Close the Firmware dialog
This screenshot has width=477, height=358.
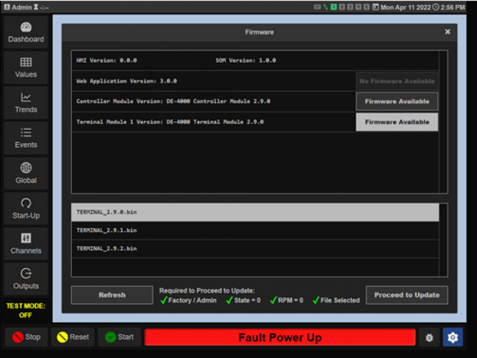pos(447,32)
